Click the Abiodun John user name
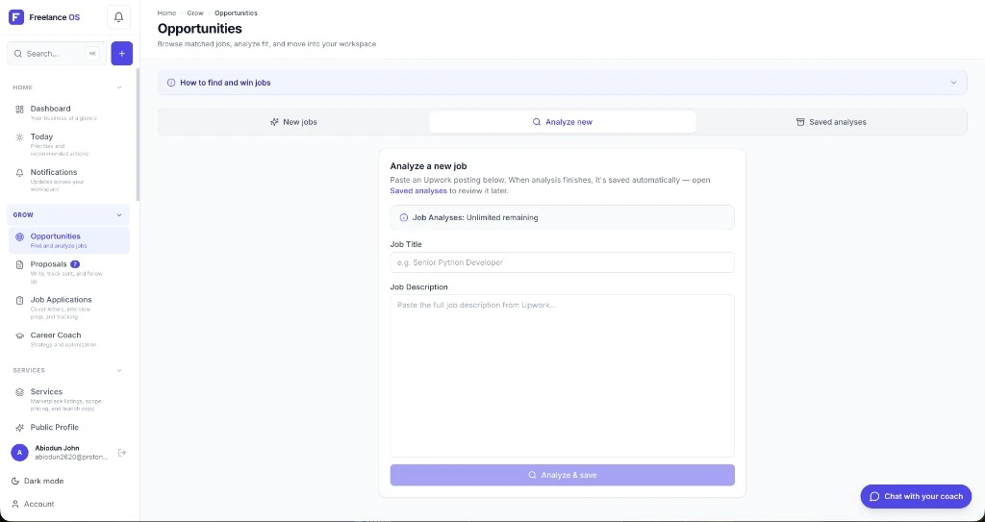 (x=57, y=448)
